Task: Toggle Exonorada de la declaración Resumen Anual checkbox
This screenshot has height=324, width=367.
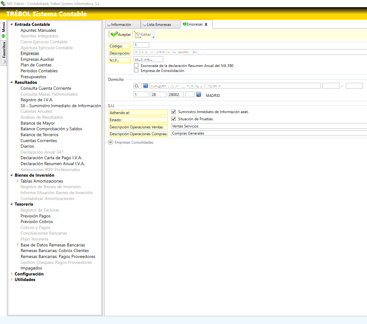Action: [x=136, y=65]
